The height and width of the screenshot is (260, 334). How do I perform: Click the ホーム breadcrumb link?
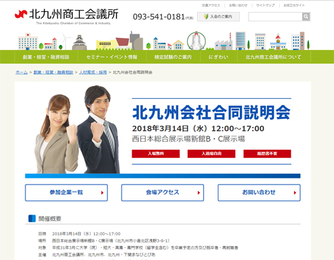click(21, 72)
